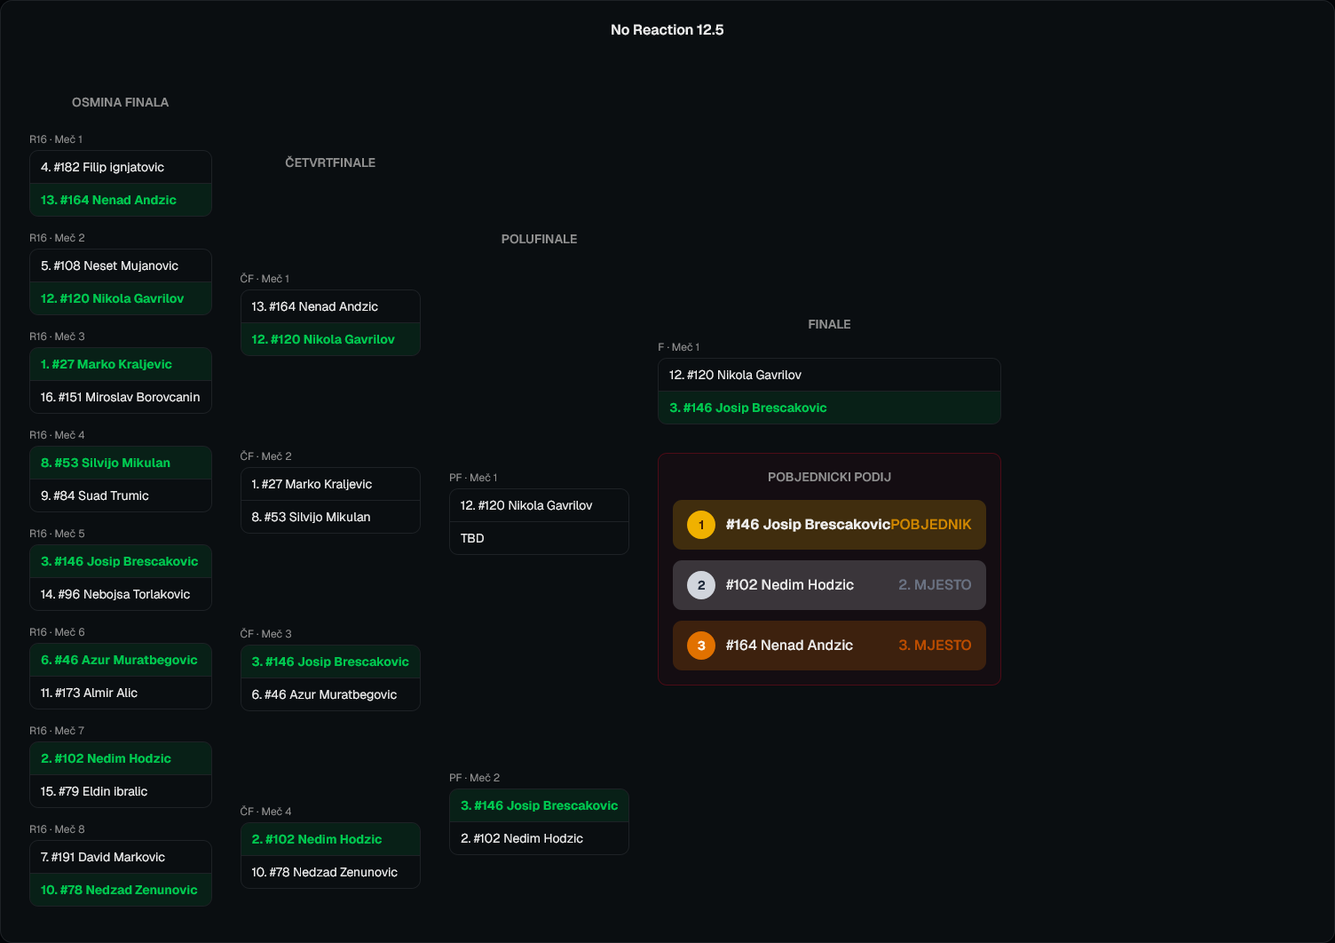Screen dimensions: 1335x943
Task: Select Josip Brescakovic in the Finale match
Action: [x=828, y=408]
